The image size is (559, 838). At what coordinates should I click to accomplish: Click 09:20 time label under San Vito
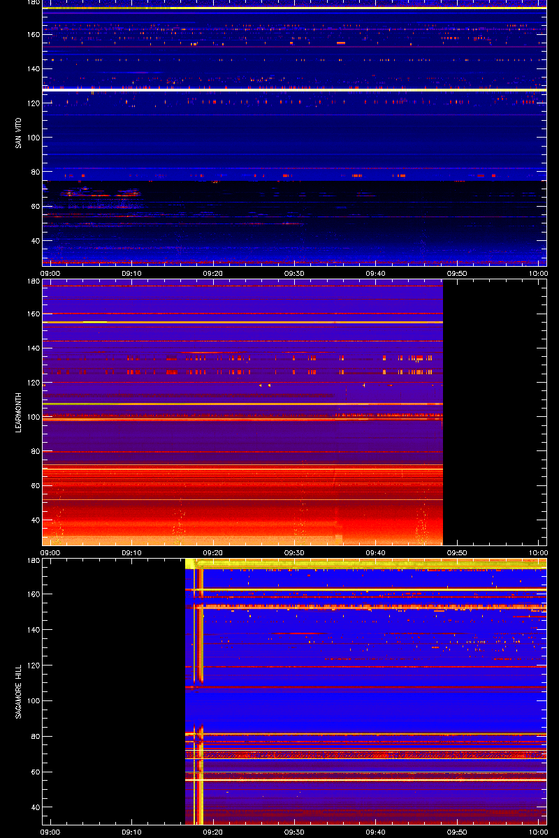[213, 274]
